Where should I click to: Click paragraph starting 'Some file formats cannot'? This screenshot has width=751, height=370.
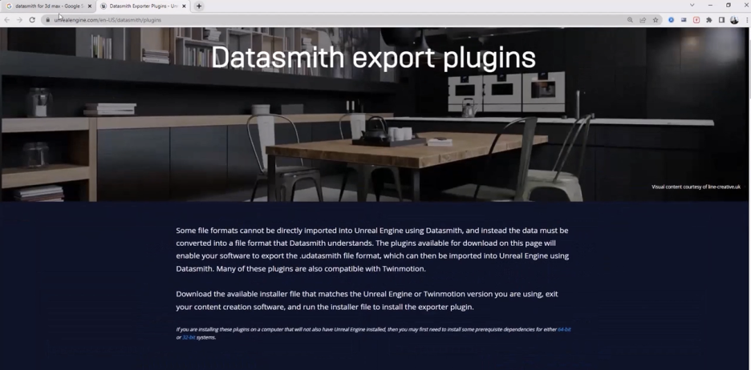(372, 249)
